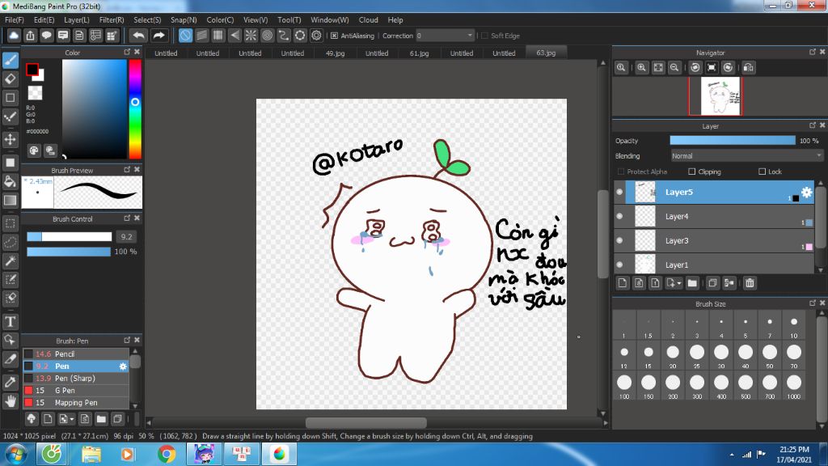The image size is (828, 466).
Task: Enable Clipping checkbox
Action: point(692,172)
